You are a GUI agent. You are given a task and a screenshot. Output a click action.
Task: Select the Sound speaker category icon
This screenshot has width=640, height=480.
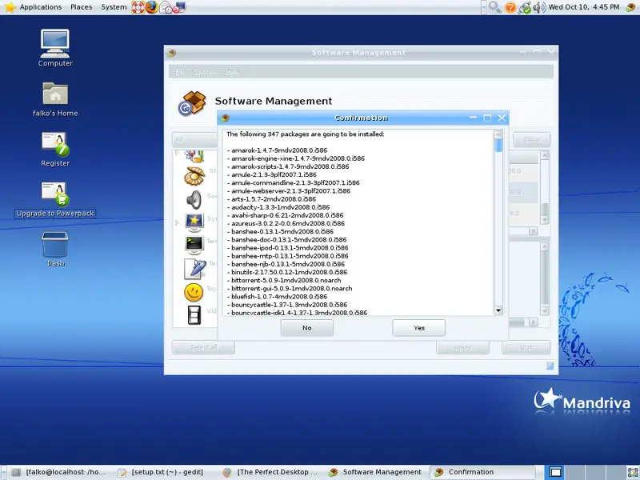tap(194, 199)
